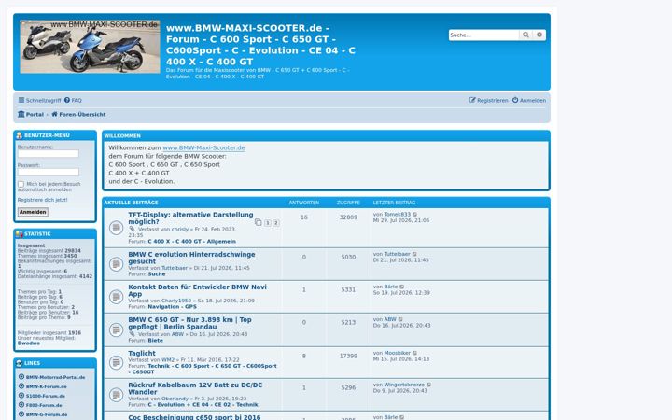Screen dimensions: 672x420
Task: Click the Links panel header icon
Action: click(x=20, y=363)
